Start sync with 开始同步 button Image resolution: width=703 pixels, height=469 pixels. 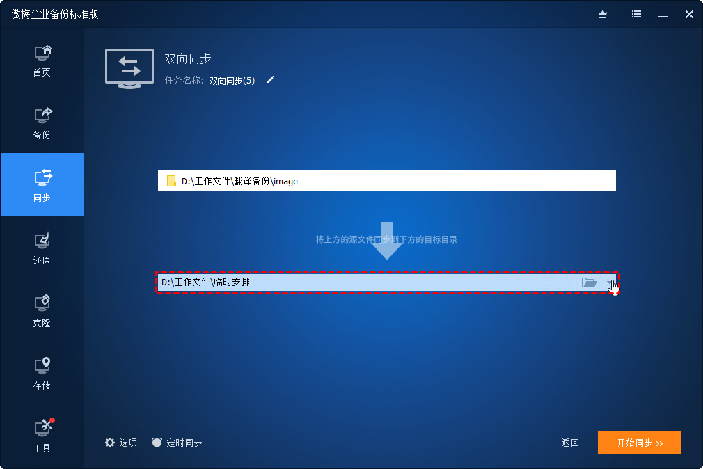tap(640, 443)
